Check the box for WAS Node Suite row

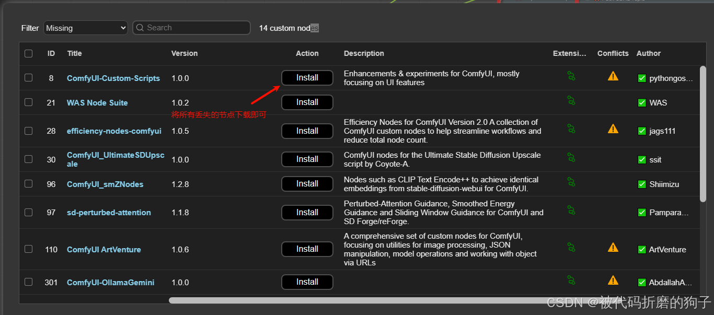28,102
